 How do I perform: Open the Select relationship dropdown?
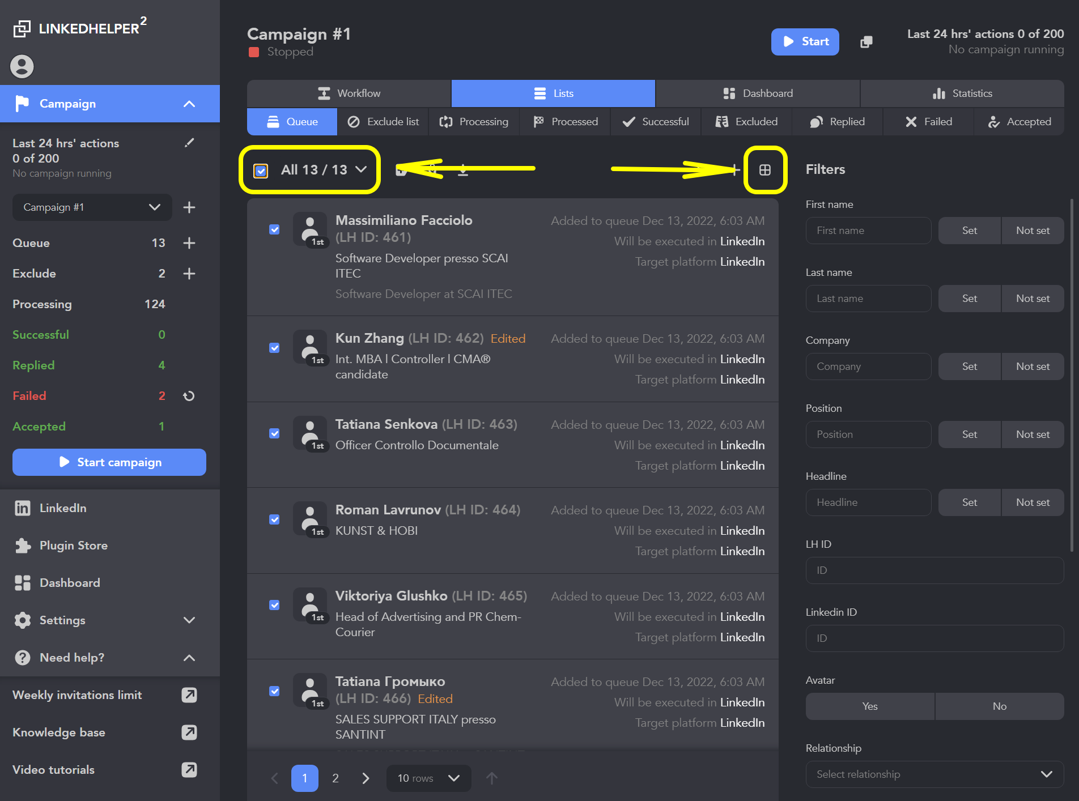pos(934,774)
